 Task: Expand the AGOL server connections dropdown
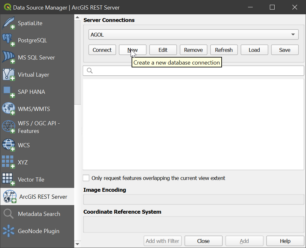(292, 35)
